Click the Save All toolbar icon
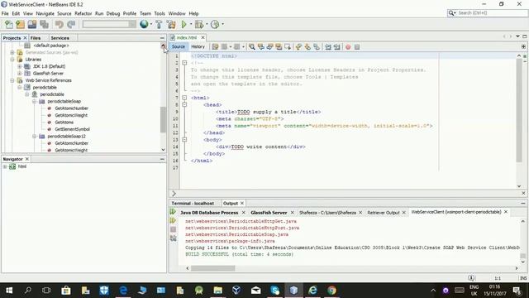529x298 pixels. 44,24
